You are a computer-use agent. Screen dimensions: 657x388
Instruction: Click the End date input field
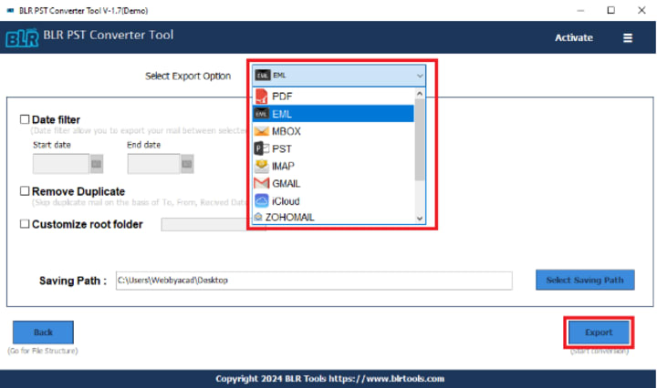154,163
